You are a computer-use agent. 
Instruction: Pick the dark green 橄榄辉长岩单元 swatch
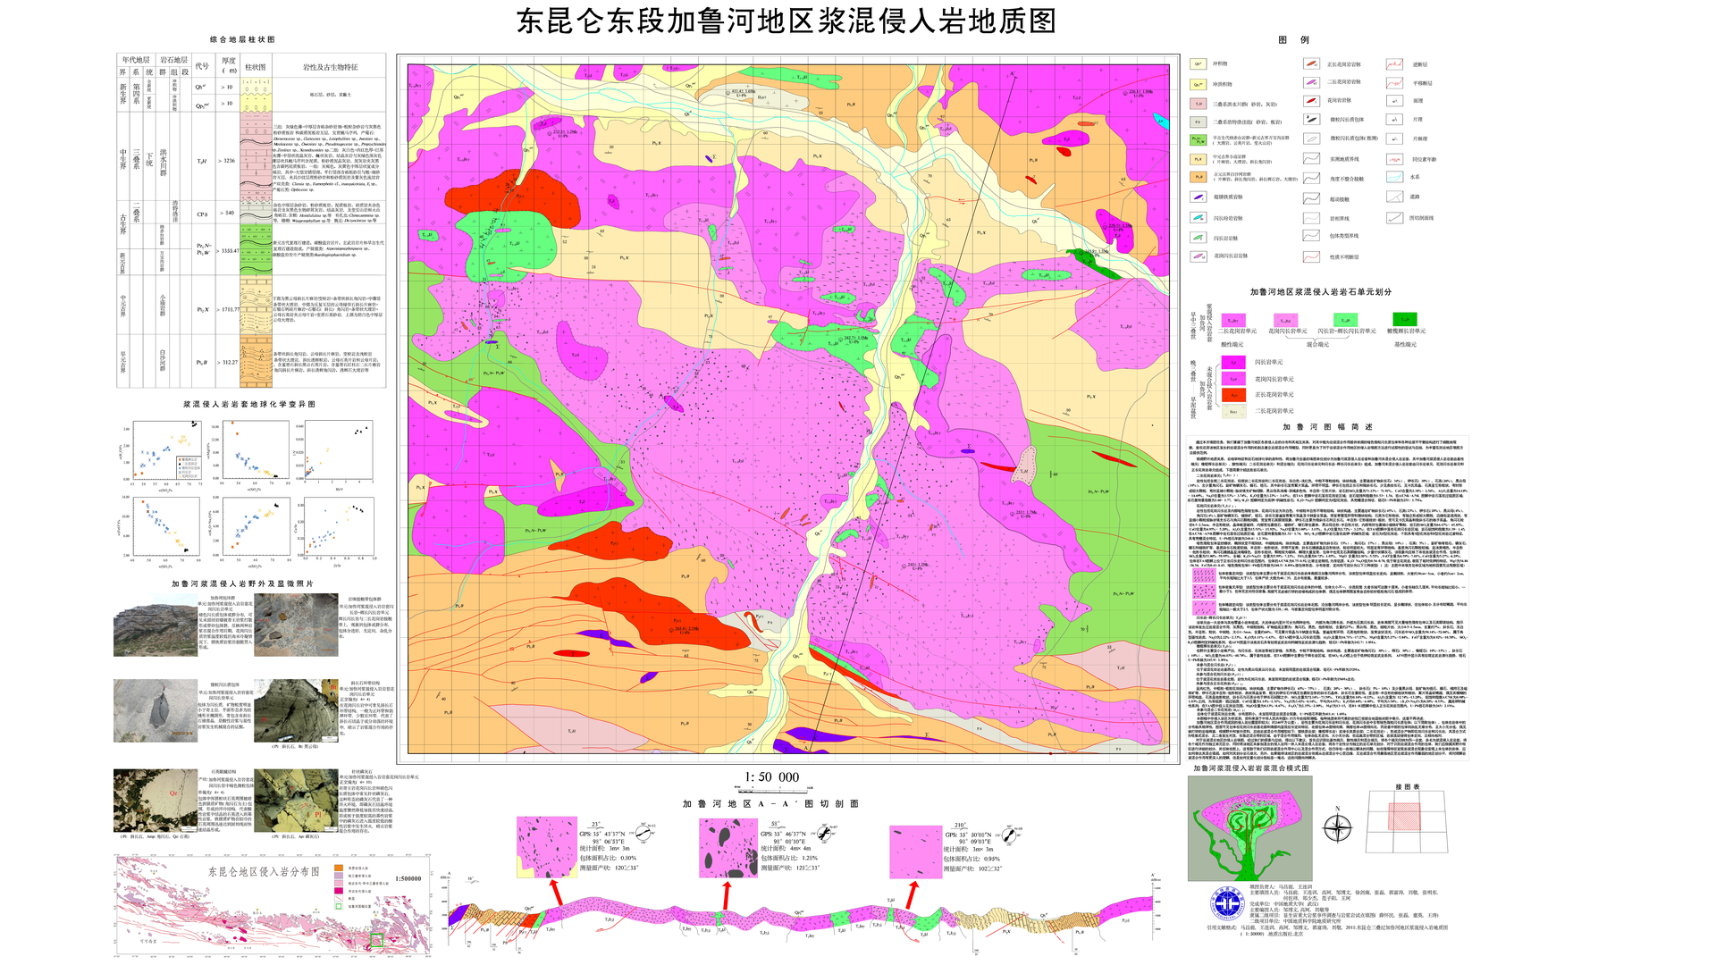(x=1405, y=319)
